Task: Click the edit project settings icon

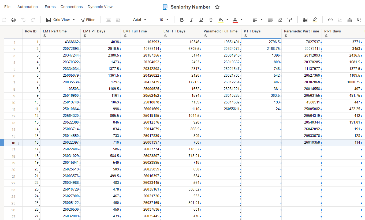Action: pyautogui.click(x=359, y=20)
